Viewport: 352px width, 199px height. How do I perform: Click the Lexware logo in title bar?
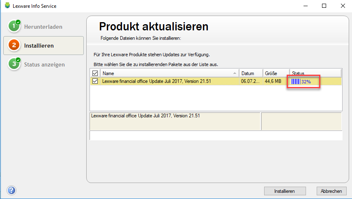pyautogui.click(x=7, y=6)
